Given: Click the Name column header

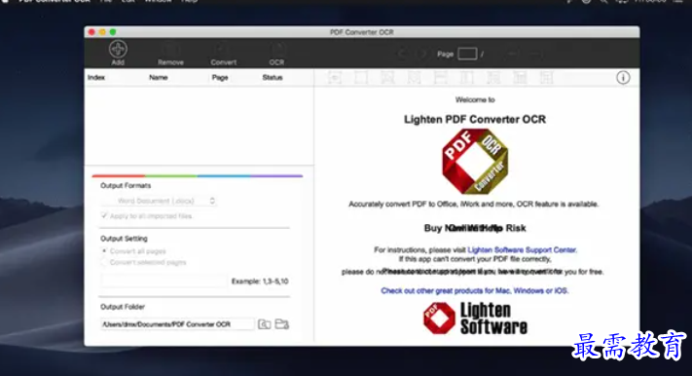Looking at the screenshot, I should tap(158, 77).
